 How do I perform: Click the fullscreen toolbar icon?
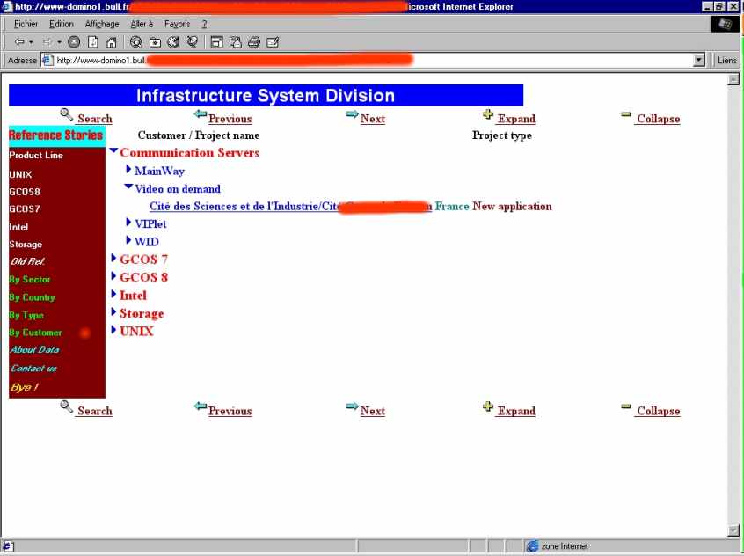217,42
